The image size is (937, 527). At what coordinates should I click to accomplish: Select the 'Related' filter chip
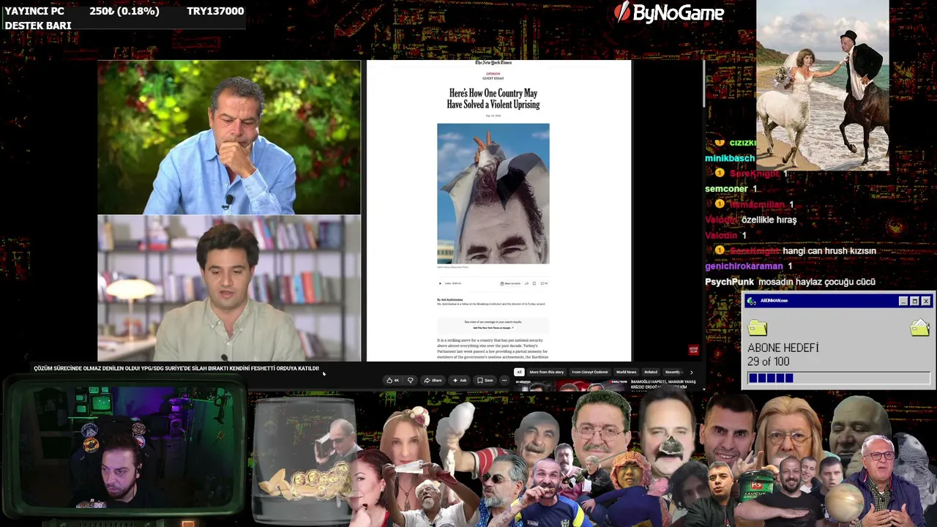[x=651, y=372]
